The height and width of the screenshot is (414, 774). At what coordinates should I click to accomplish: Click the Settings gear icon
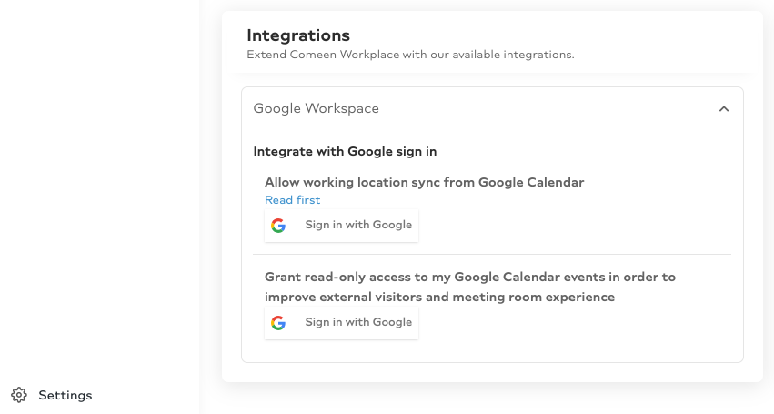pyautogui.click(x=19, y=395)
